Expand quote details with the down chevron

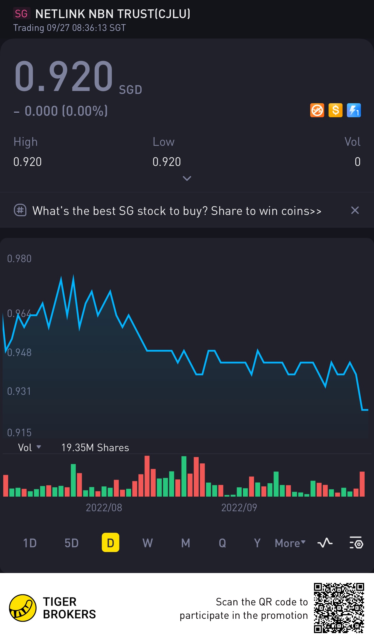click(x=187, y=178)
